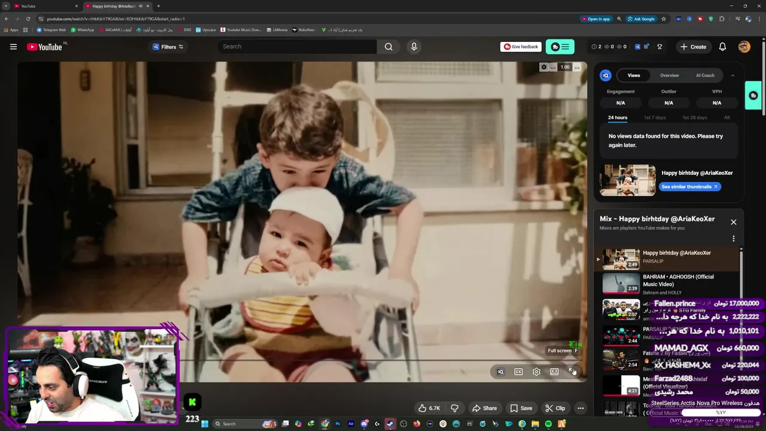
Task: Open the Create menu
Action: click(693, 47)
